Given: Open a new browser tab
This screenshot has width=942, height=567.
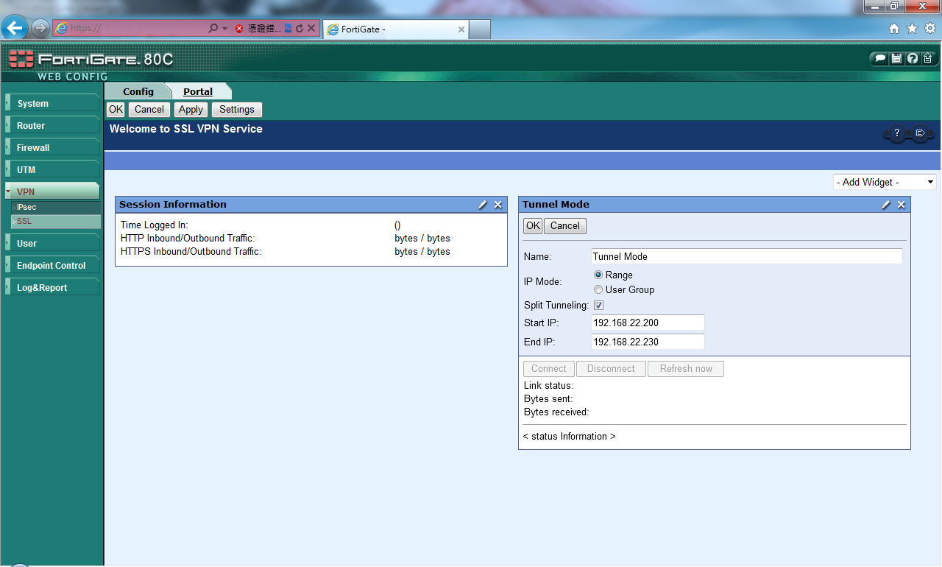Looking at the screenshot, I should (x=480, y=29).
